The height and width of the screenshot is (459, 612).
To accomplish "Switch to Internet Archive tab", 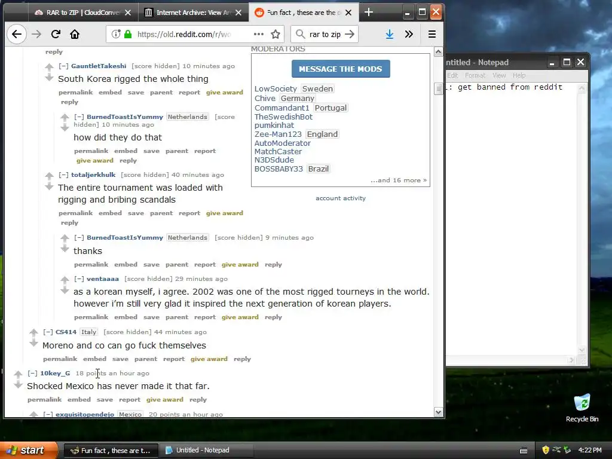I will tap(193, 13).
